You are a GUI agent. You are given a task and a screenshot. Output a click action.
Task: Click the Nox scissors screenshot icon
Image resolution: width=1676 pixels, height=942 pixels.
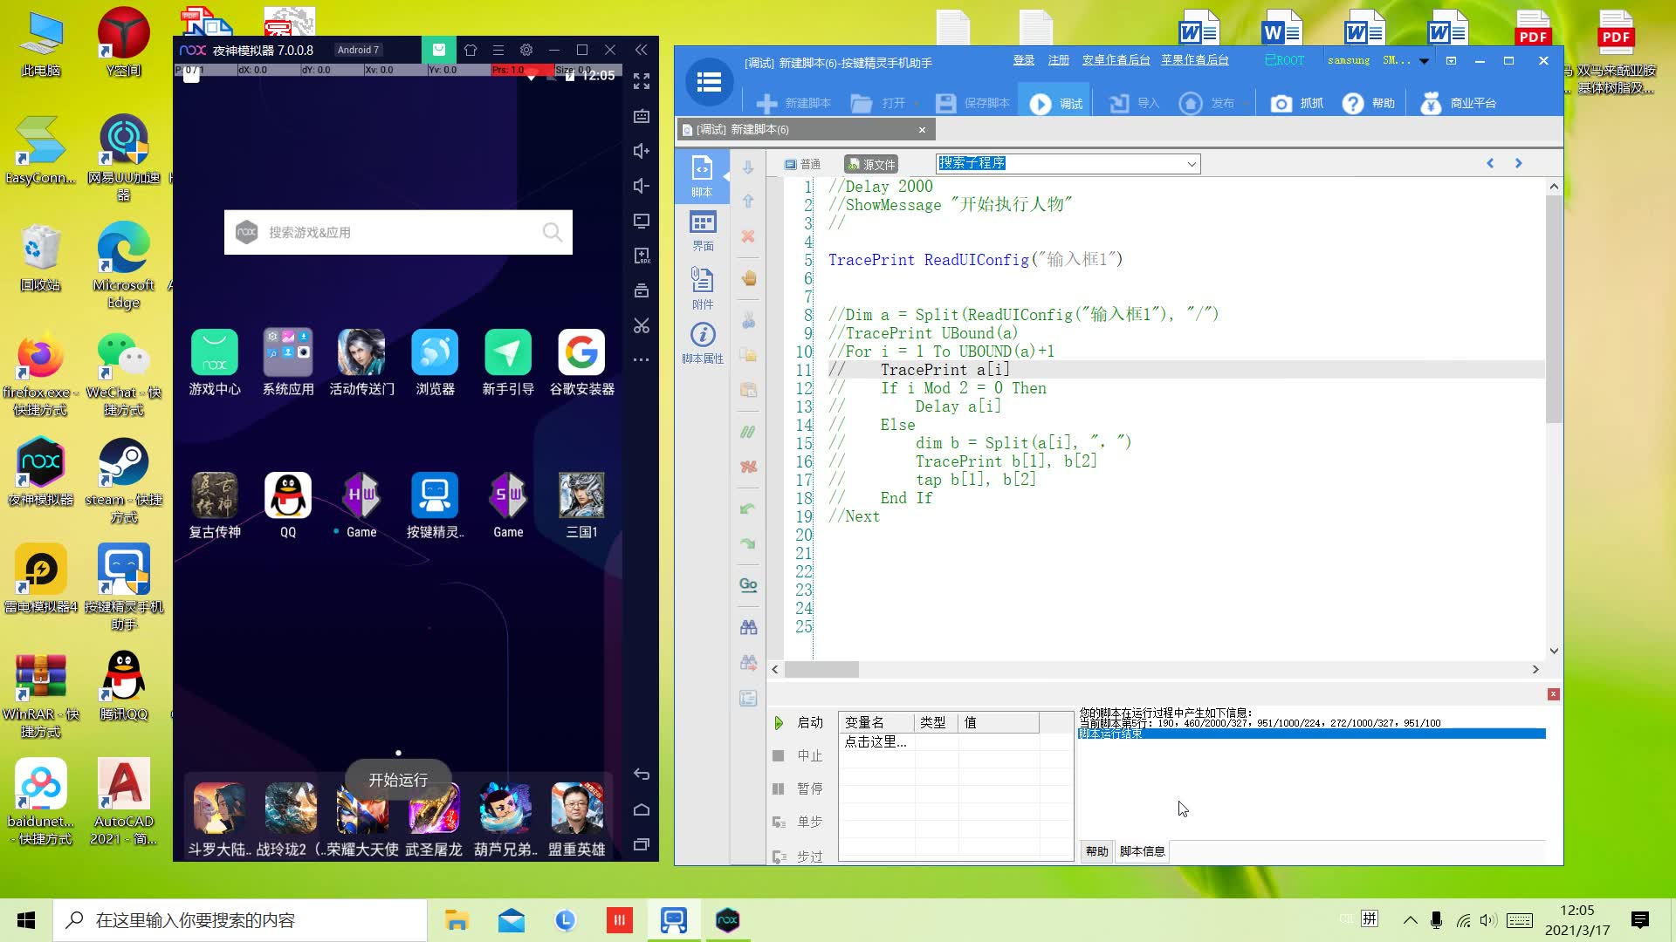click(642, 325)
